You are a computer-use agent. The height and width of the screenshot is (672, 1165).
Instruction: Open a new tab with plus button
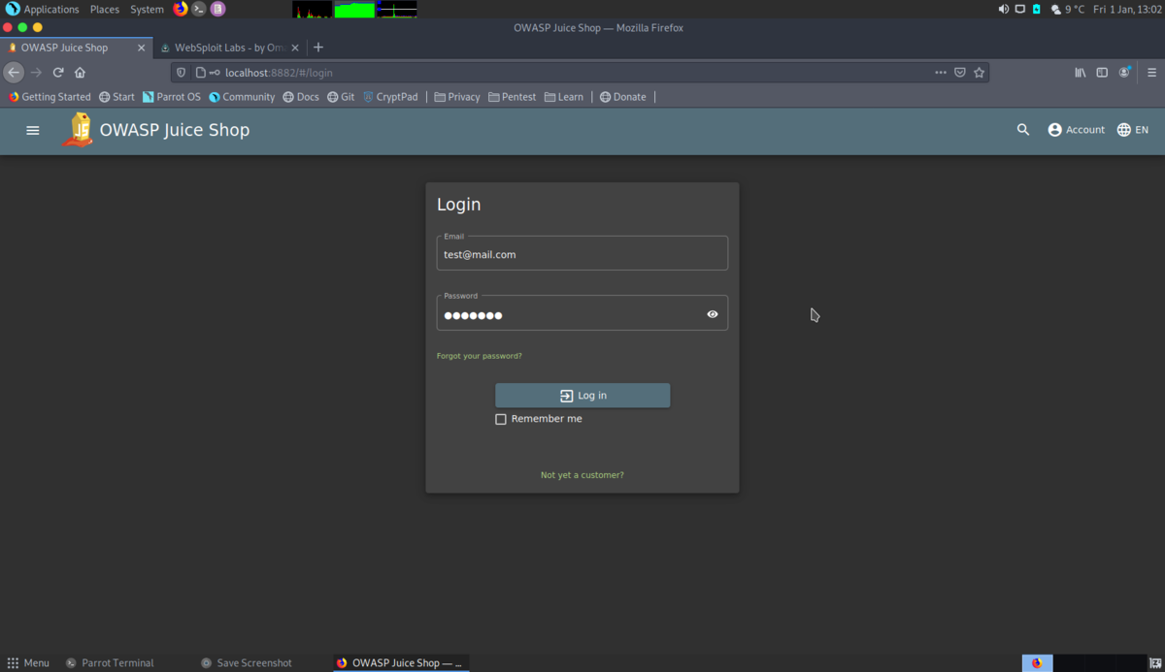point(318,48)
